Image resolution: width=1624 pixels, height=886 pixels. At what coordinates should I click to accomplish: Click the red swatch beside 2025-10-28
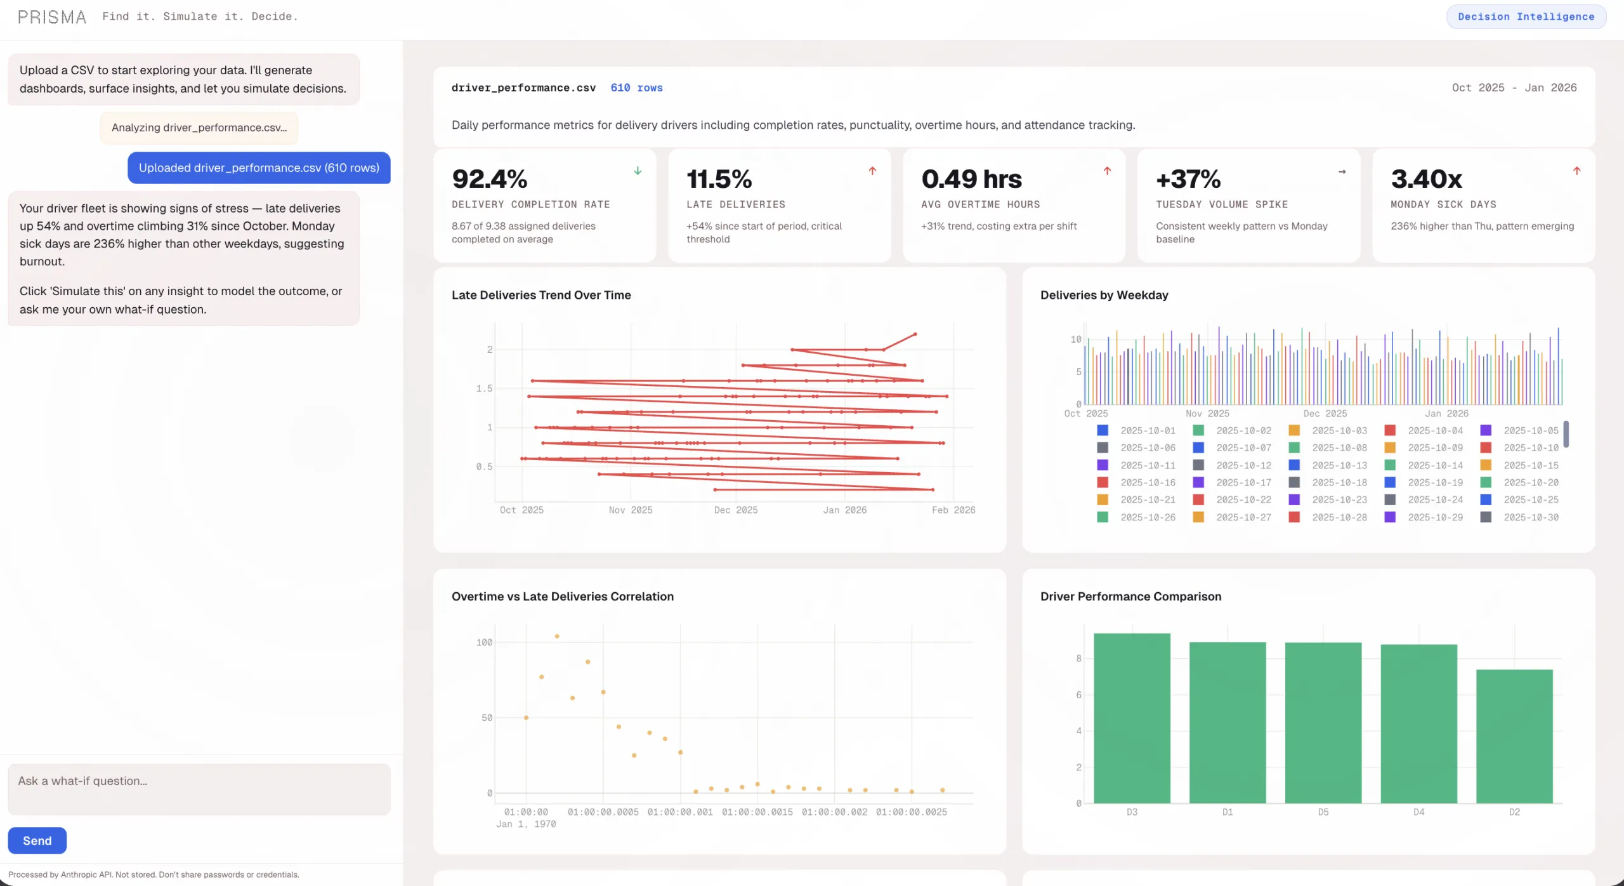(x=1294, y=517)
